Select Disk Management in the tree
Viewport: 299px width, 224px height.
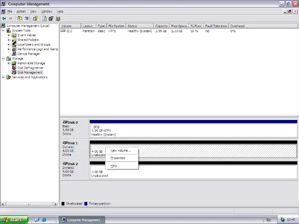pyautogui.click(x=30, y=72)
